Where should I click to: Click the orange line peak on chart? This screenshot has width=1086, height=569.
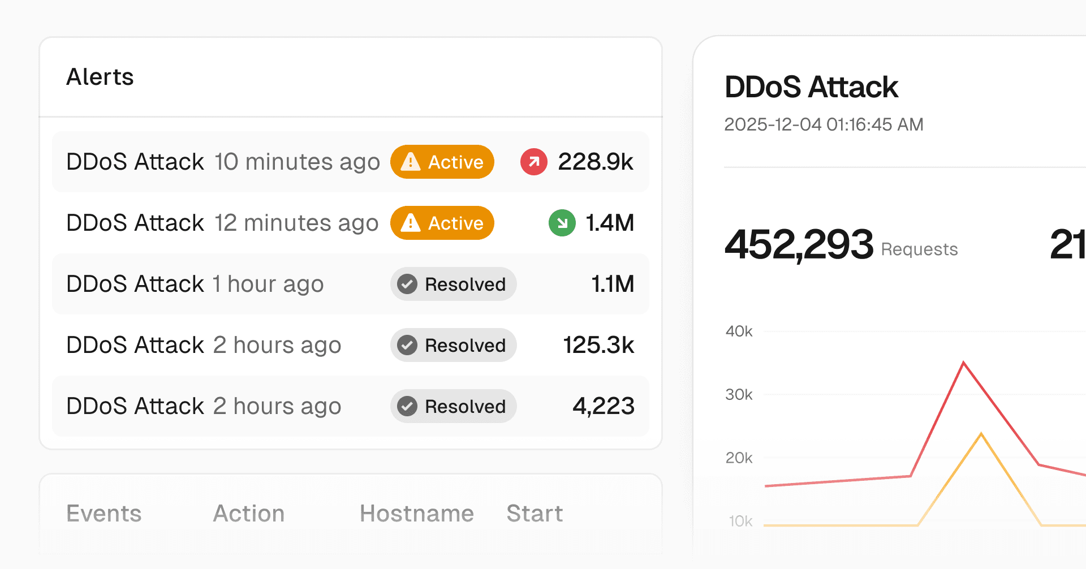[981, 434]
